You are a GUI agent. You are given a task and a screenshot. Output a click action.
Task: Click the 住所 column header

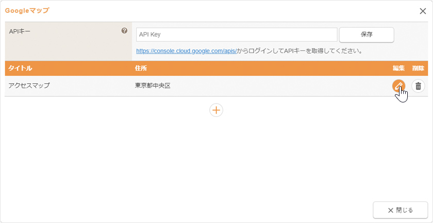coord(141,68)
